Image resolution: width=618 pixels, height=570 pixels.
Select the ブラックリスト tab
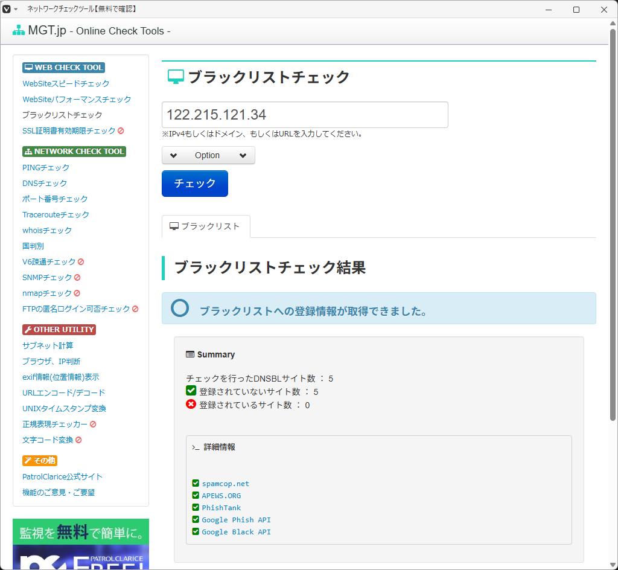[206, 226]
